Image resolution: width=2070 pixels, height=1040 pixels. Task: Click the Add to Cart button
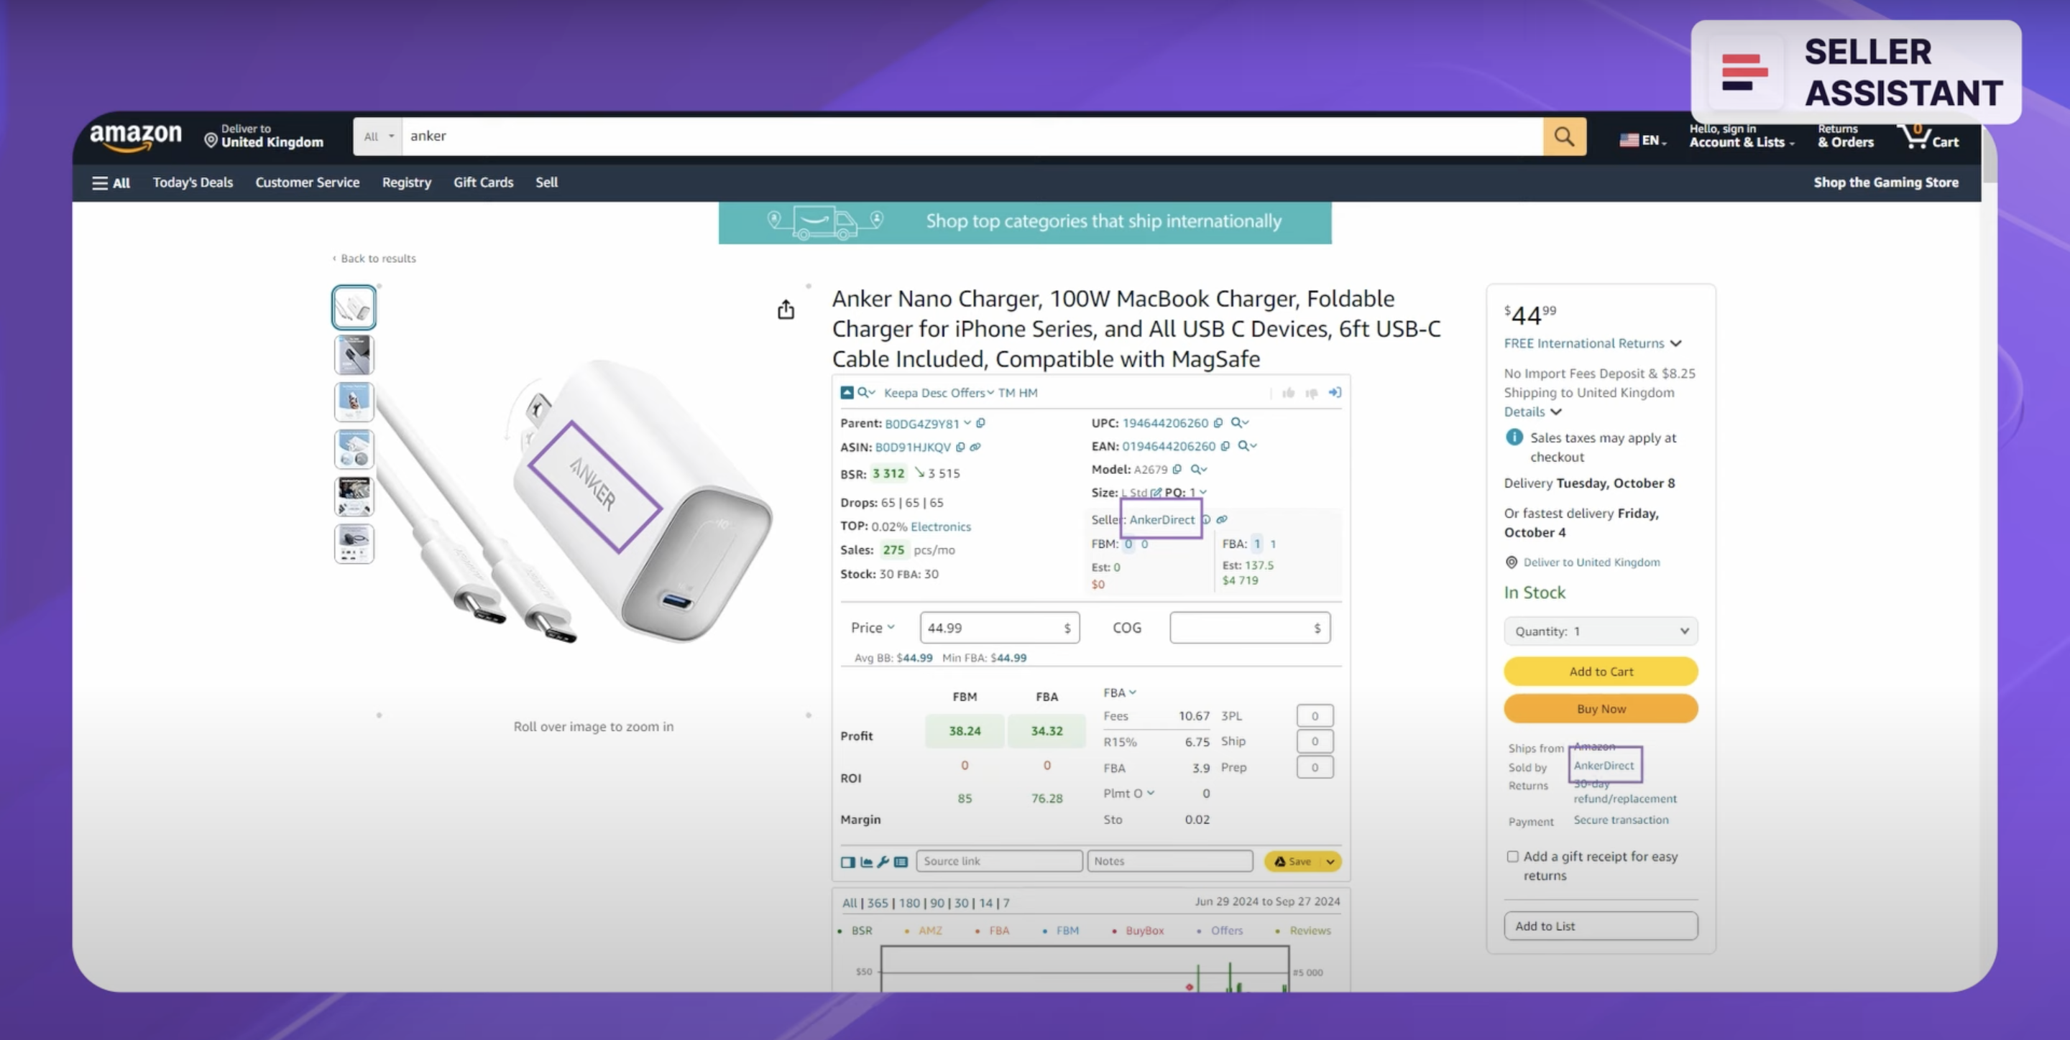1600,672
